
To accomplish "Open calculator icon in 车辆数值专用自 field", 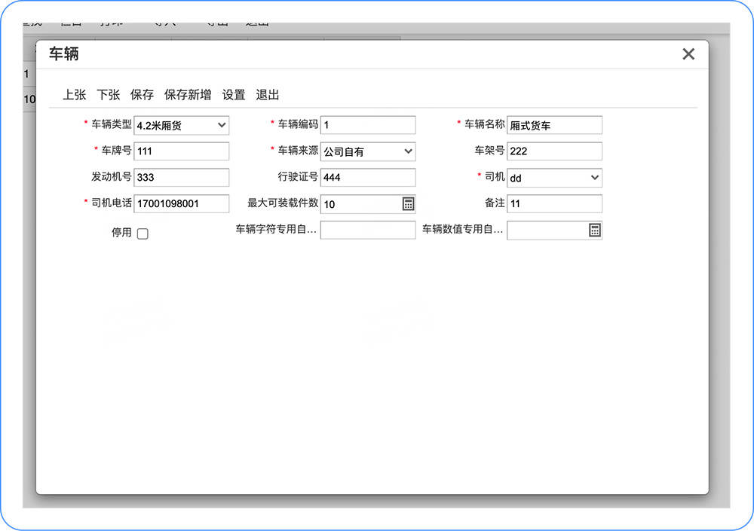I will [595, 230].
